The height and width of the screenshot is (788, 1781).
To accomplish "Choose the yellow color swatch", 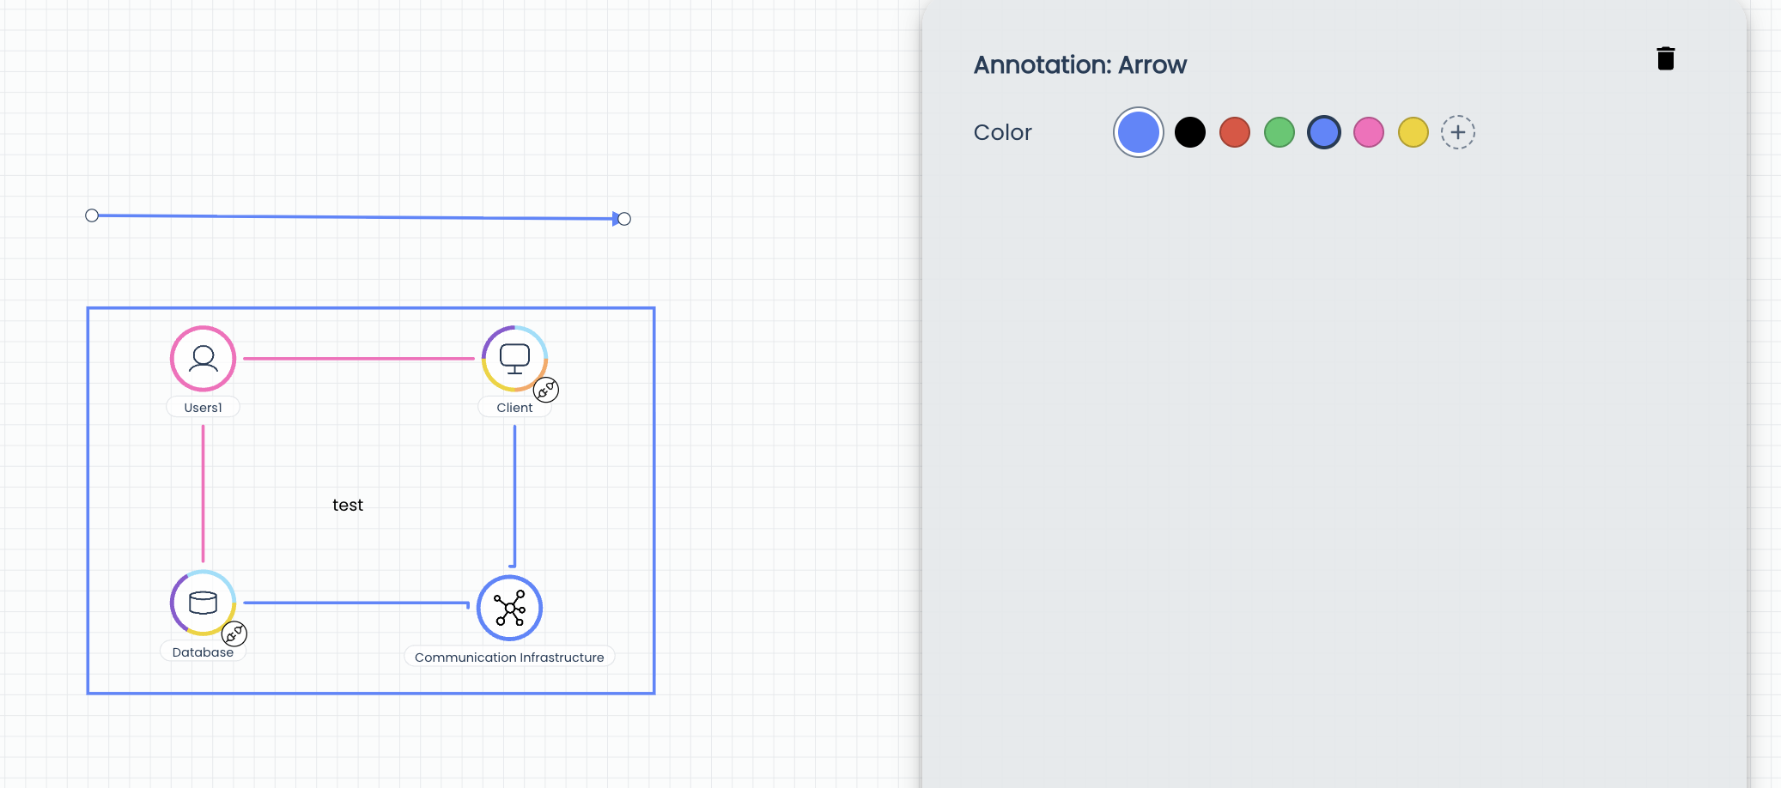I will 1413,132.
